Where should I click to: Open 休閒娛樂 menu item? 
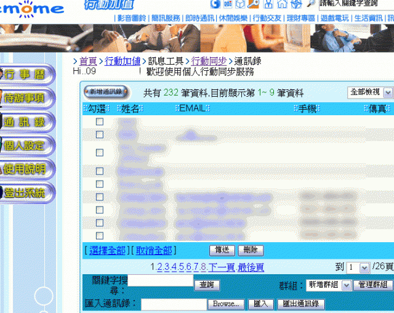pos(233,18)
